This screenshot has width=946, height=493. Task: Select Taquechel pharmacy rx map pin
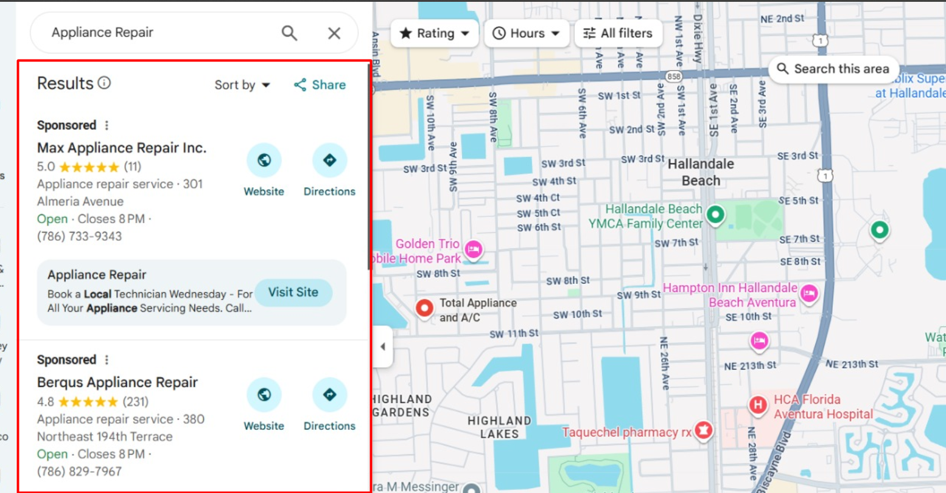tap(704, 430)
